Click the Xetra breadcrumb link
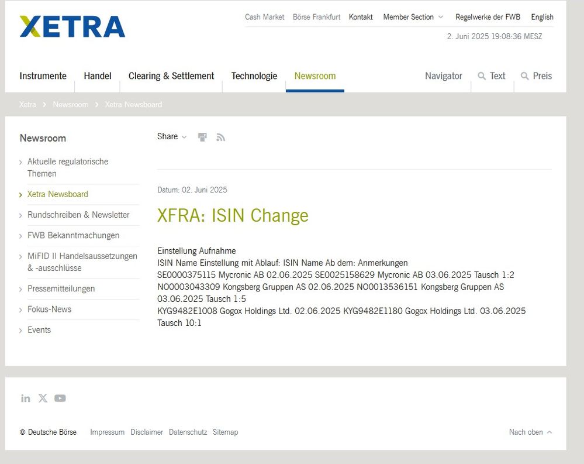The height and width of the screenshot is (464, 584). [27, 104]
